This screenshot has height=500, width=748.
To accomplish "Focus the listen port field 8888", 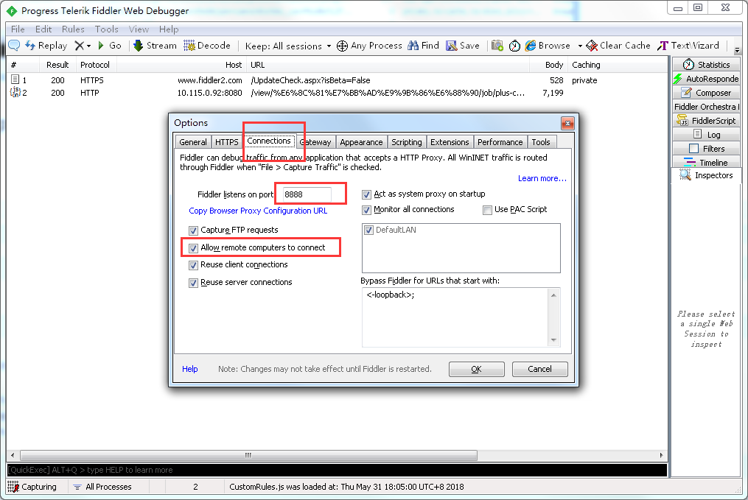I will (307, 194).
